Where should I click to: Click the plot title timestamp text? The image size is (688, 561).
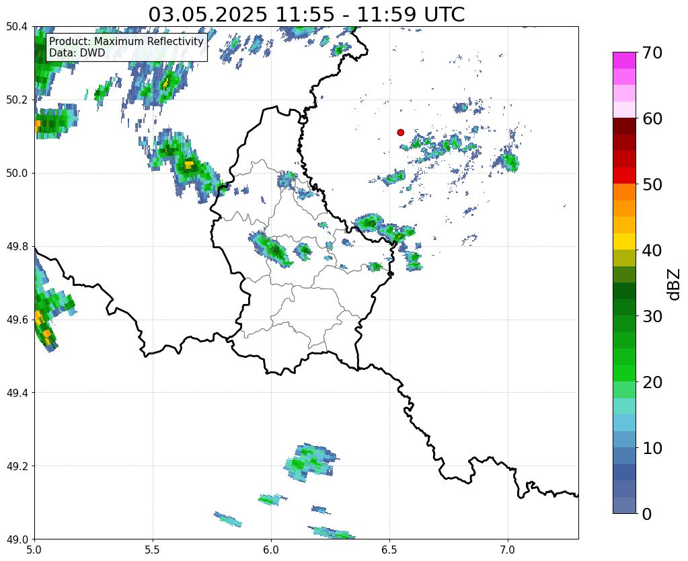[306, 14]
